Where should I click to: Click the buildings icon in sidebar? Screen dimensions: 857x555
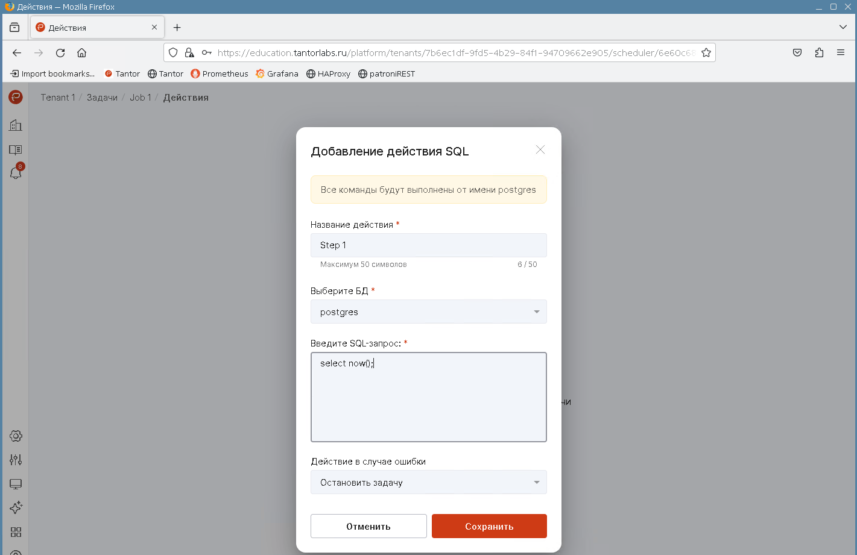coord(16,125)
